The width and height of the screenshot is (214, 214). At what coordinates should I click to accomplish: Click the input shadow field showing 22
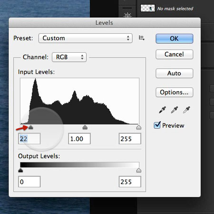coord(29,139)
